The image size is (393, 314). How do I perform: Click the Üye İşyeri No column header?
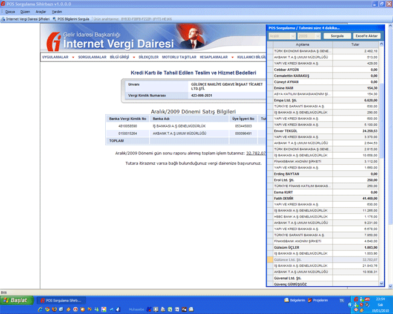(x=243, y=119)
